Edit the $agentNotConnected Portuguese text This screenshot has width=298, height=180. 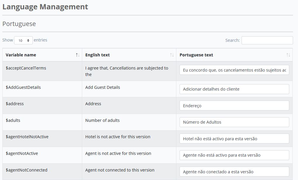(x=234, y=172)
